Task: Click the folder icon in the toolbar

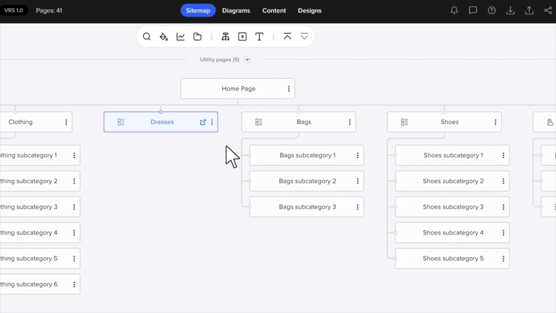Action: point(198,37)
